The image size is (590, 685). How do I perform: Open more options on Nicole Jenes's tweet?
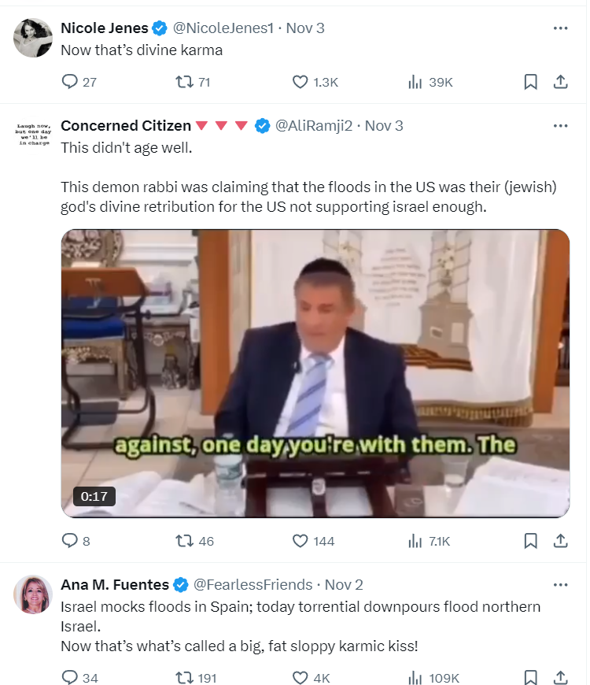point(560,28)
